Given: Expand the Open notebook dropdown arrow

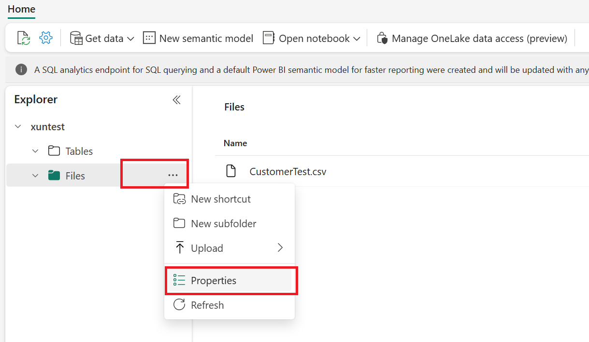Looking at the screenshot, I should [x=357, y=39].
